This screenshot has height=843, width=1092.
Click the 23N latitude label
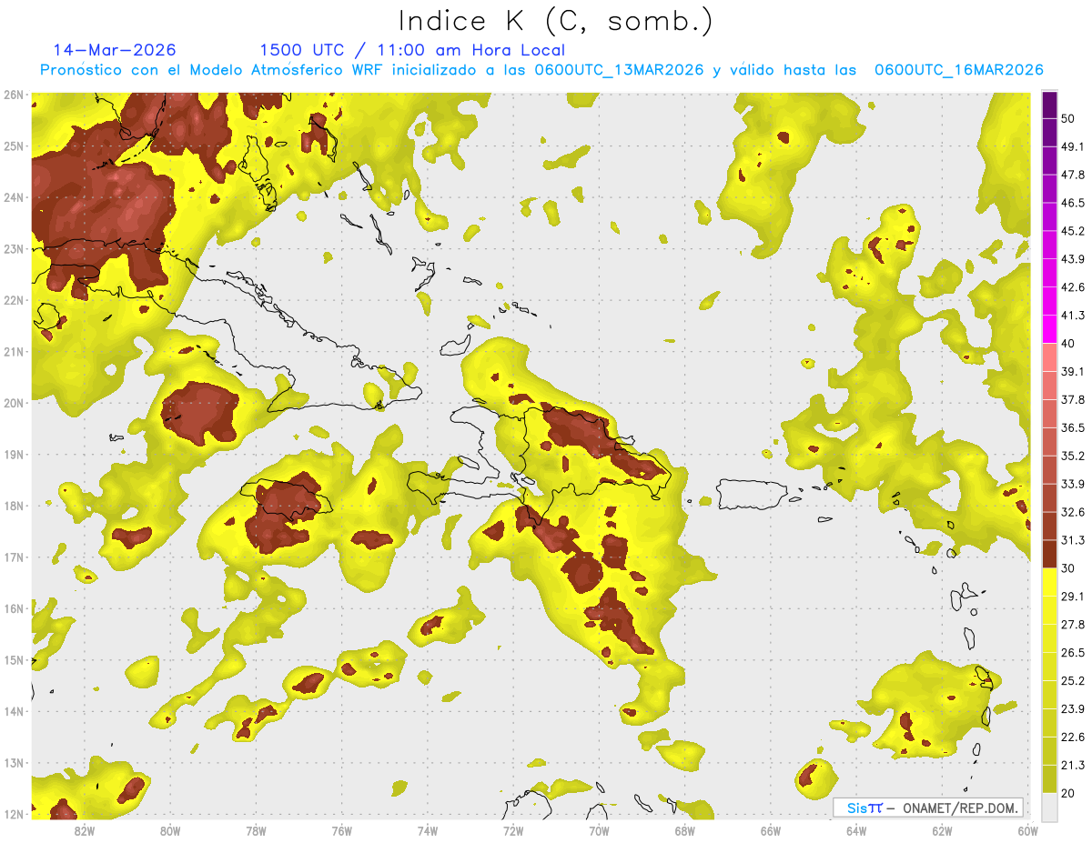click(x=14, y=248)
